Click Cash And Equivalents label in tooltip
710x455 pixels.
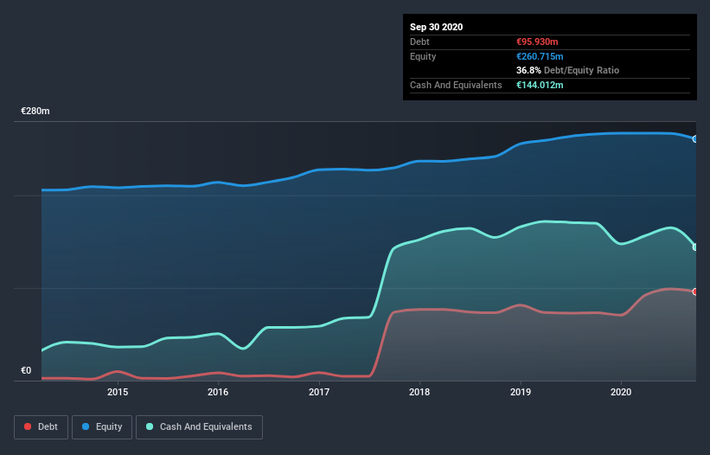(456, 85)
